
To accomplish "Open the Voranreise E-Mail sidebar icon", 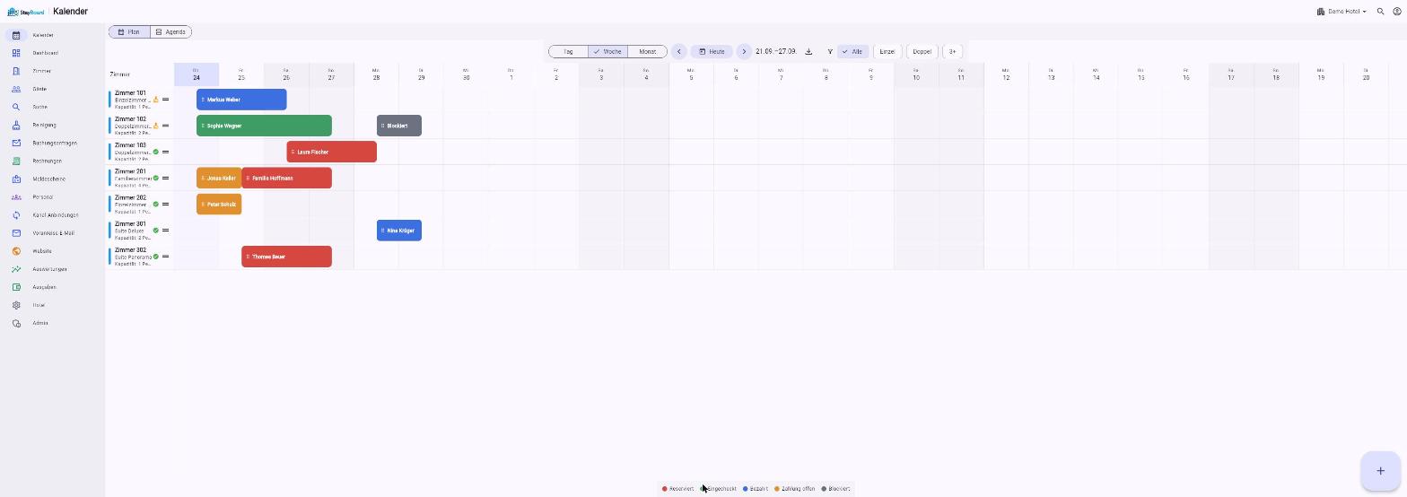I will tap(16, 233).
